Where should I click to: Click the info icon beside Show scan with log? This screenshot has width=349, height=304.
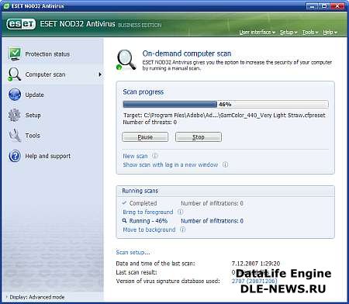pyautogui.click(x=226, y=164)
